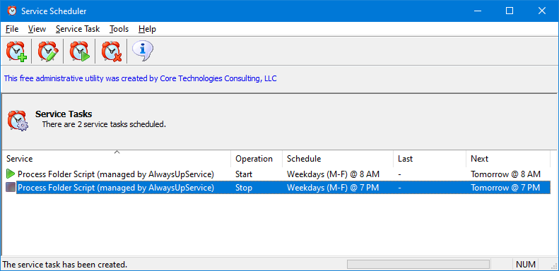Screen dimensions: 559x271
Task: Minimize the Service Scheduler window
Action: click(x=478, y=11)
